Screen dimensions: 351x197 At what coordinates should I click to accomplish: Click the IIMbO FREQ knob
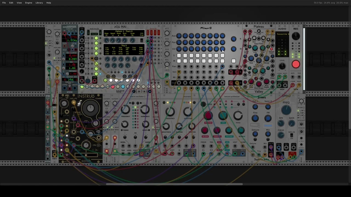pyautogui.click(x=286, y=110)
